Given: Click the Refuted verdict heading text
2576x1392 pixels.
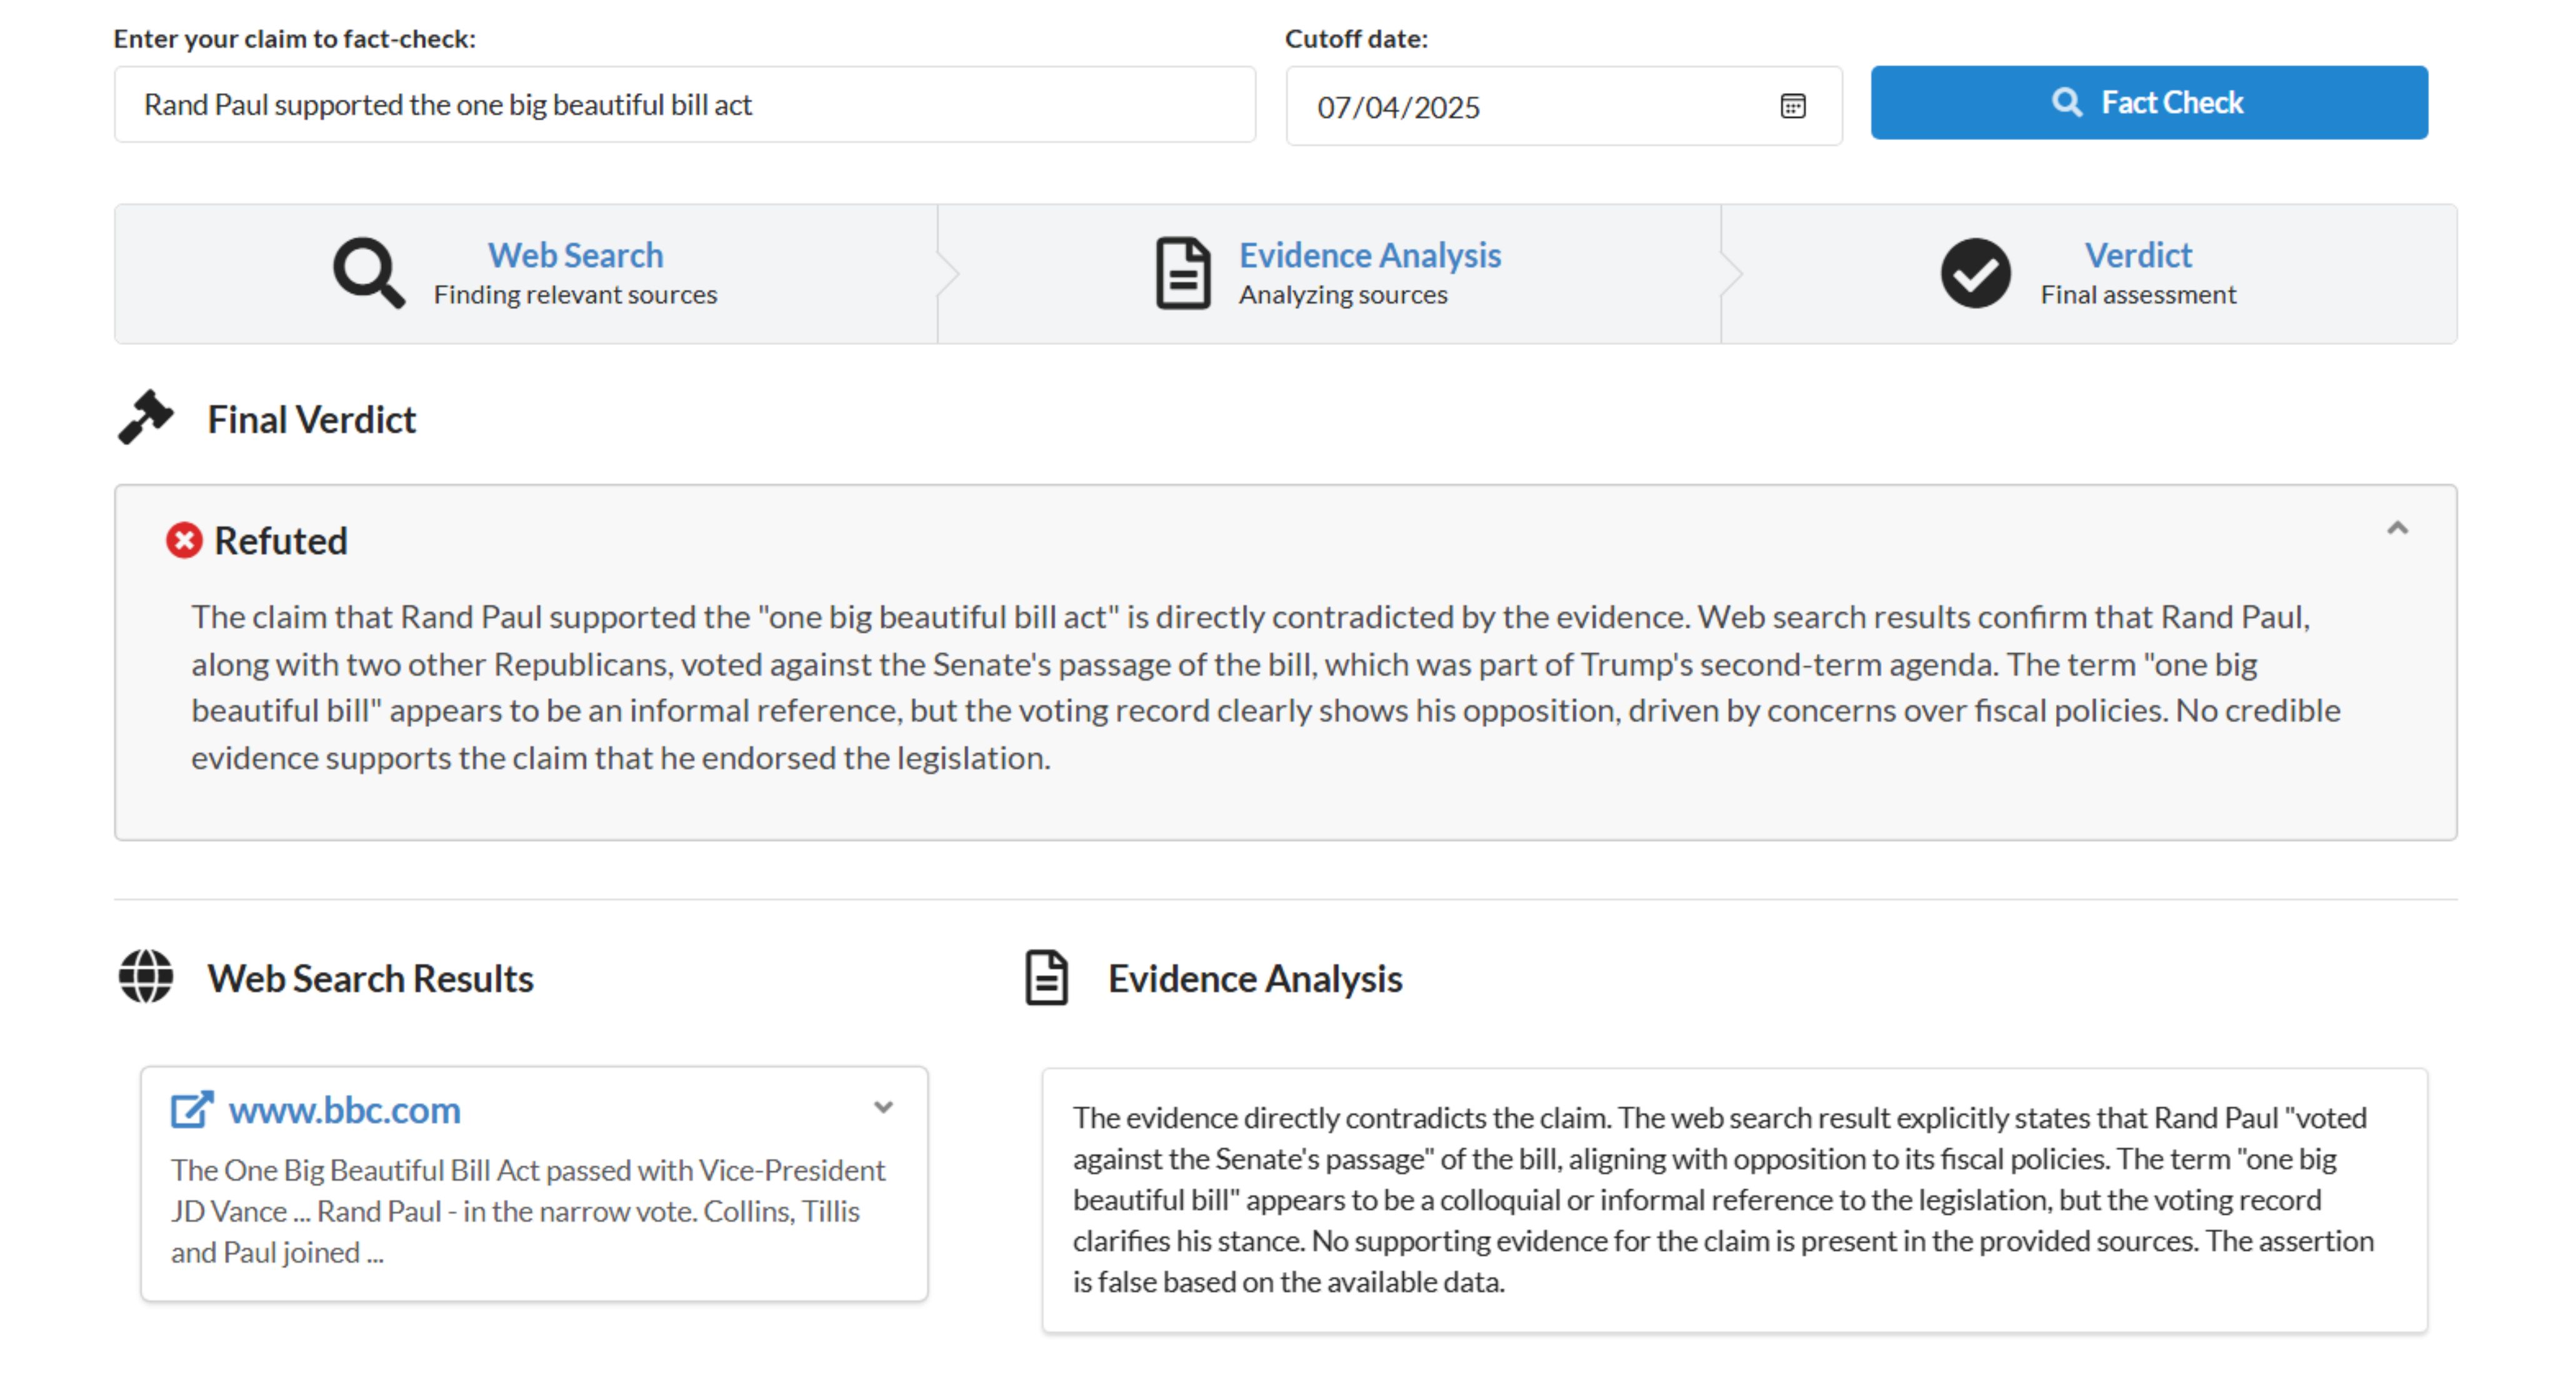Looking at the screenshot, I should pyautogui.click(x=281, y=541).
